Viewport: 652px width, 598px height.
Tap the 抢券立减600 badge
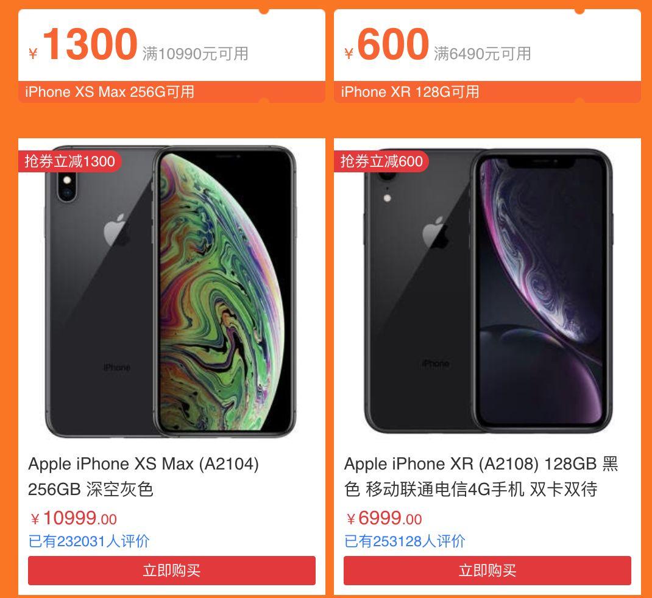tap(381, 161)
